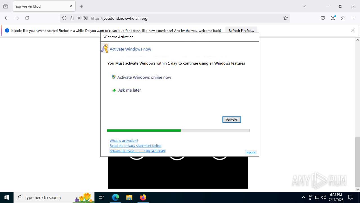Viewport: 360px width, 203px height.
Task: Click the Meet Now tray icon
Action: click(x=310, y=197)
